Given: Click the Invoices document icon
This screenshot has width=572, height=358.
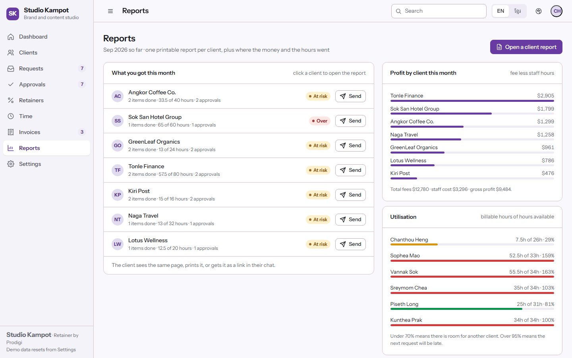Looking at the screenshot, I should click(11, 132).
